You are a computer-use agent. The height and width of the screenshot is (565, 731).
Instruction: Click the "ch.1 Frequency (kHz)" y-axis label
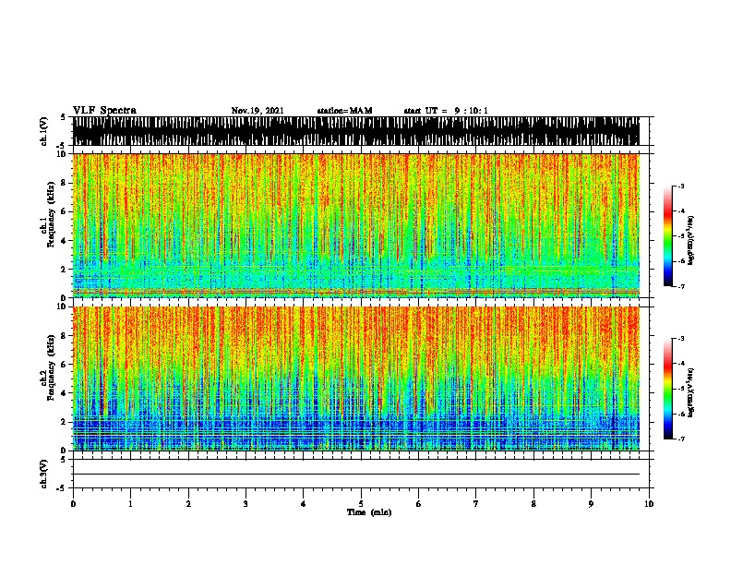(x=48, y=215)
